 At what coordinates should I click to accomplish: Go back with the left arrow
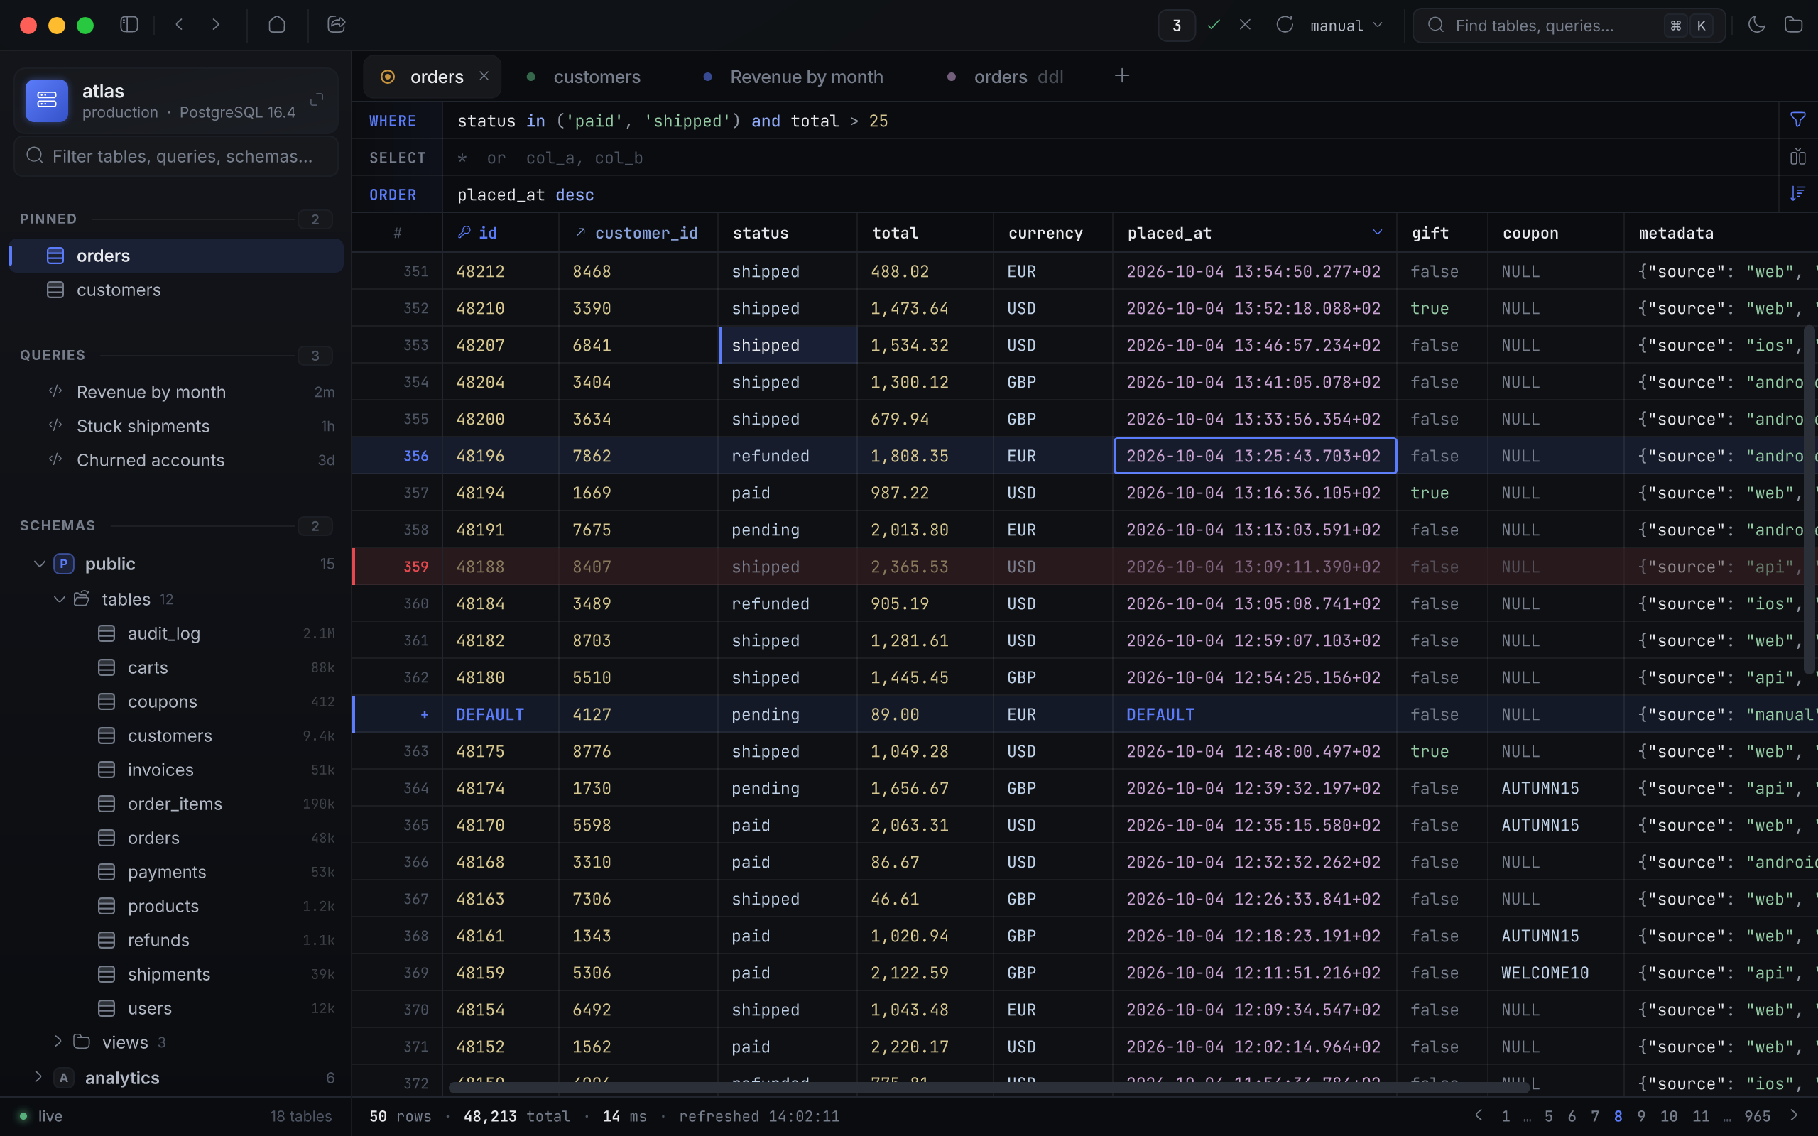point(179,25)
